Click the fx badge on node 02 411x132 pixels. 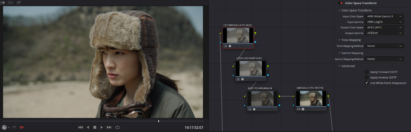pyautogui.click(x=242, y=79)
